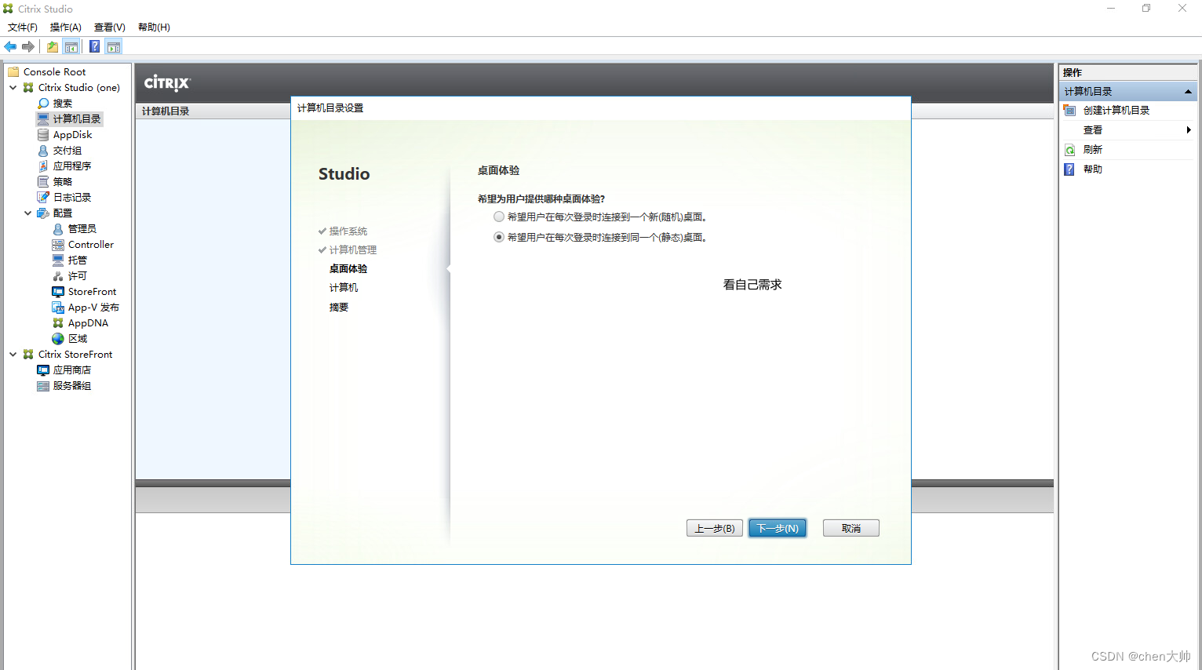Screen dimensions: 1202x670
Task: Click the 交付组 tree node icon
Action: [x=43, y=150]
